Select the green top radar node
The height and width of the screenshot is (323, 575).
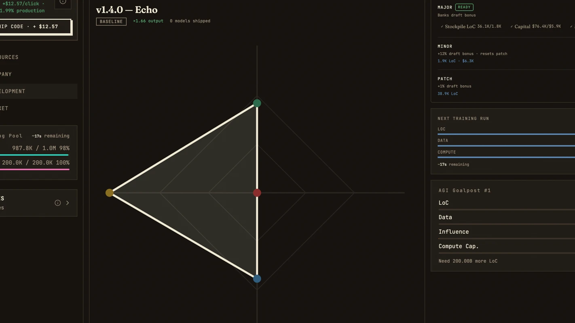257,103
